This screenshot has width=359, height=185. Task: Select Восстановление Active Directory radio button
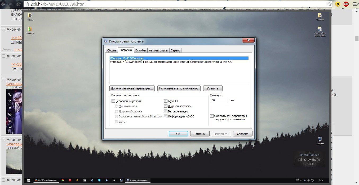[116, 116]
